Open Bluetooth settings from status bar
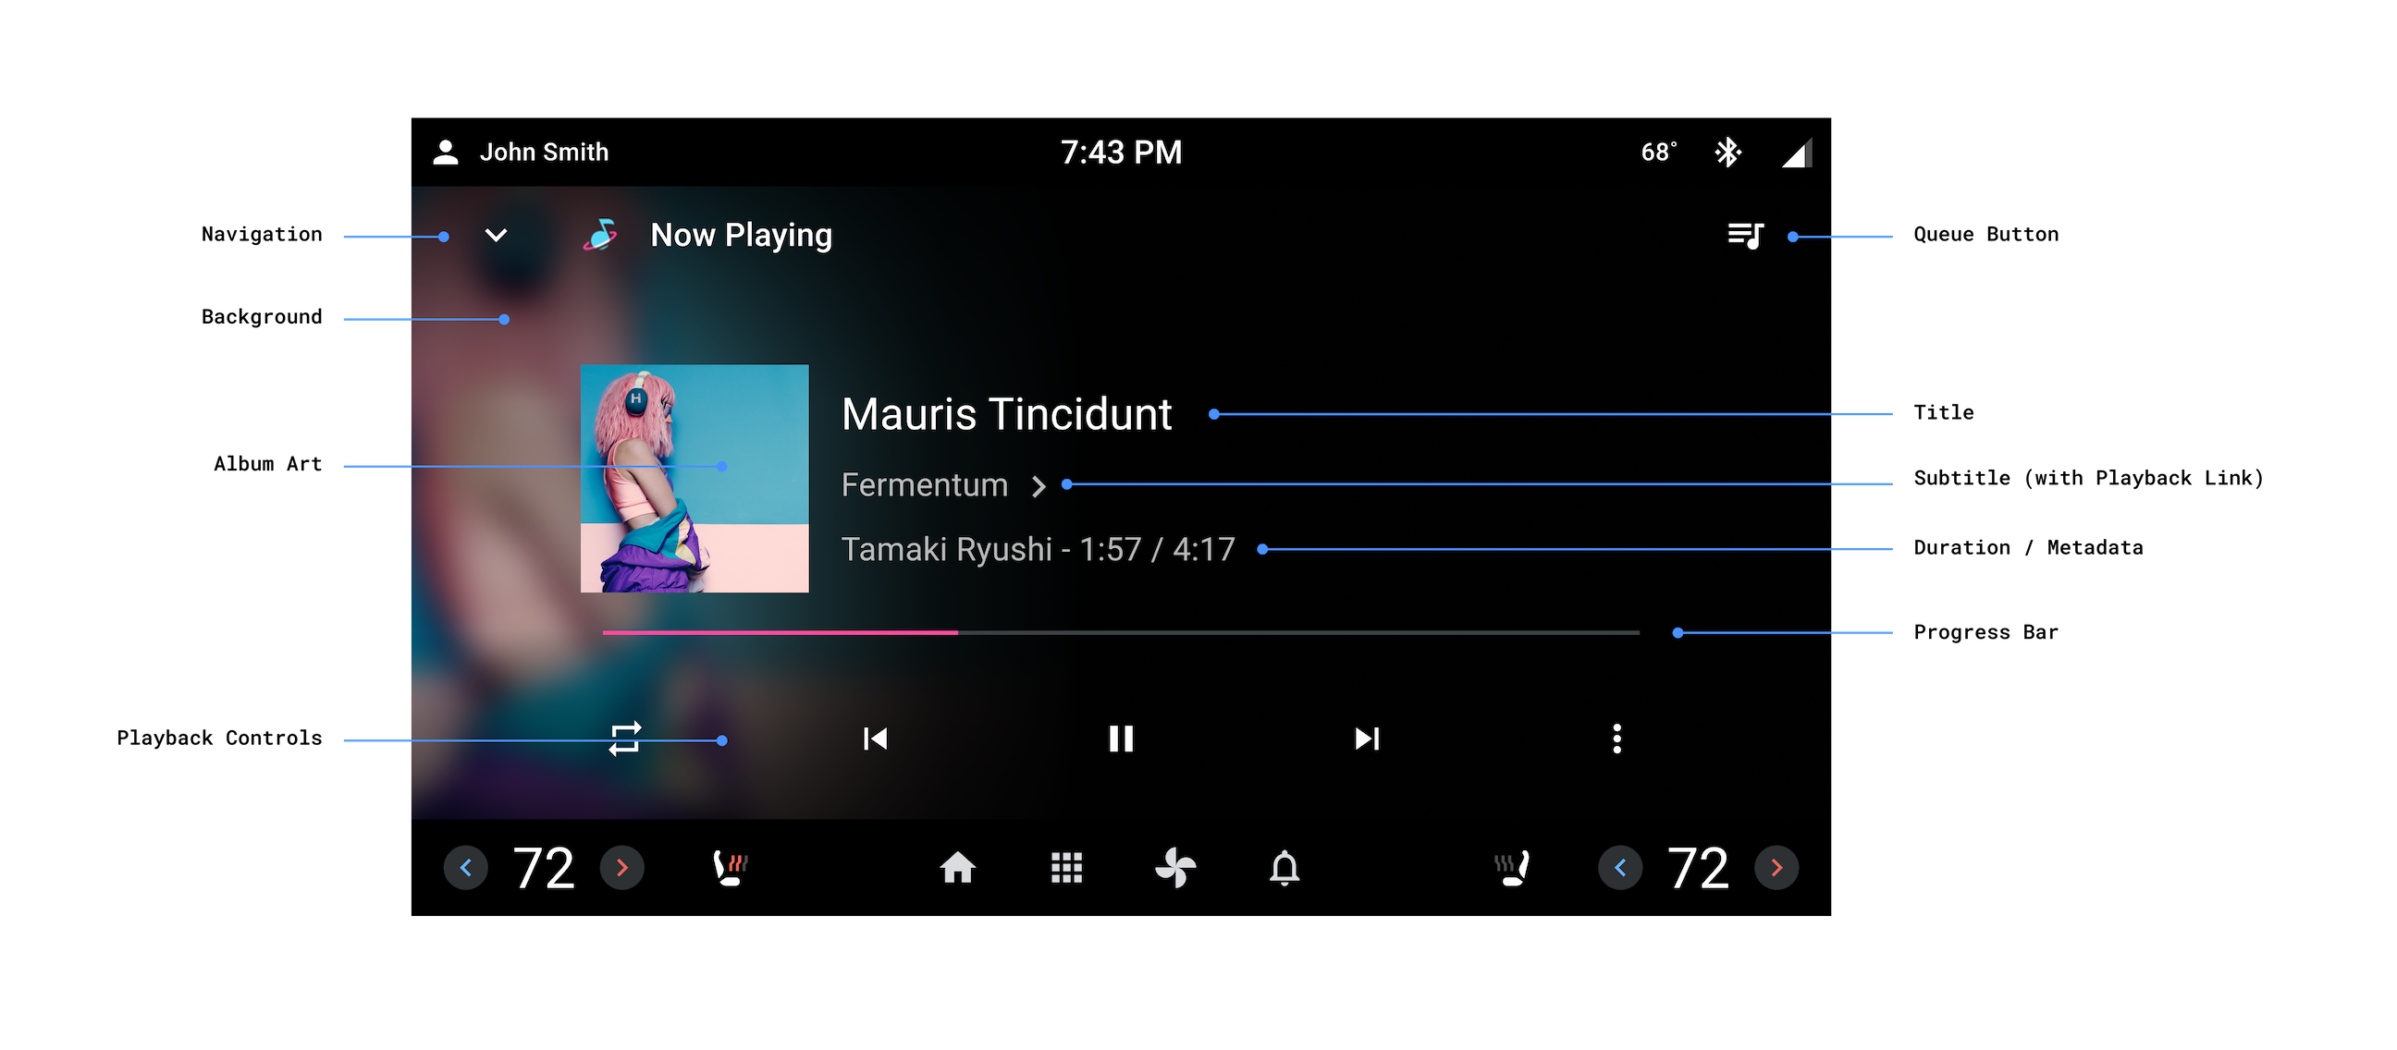 coord(1729,150)
